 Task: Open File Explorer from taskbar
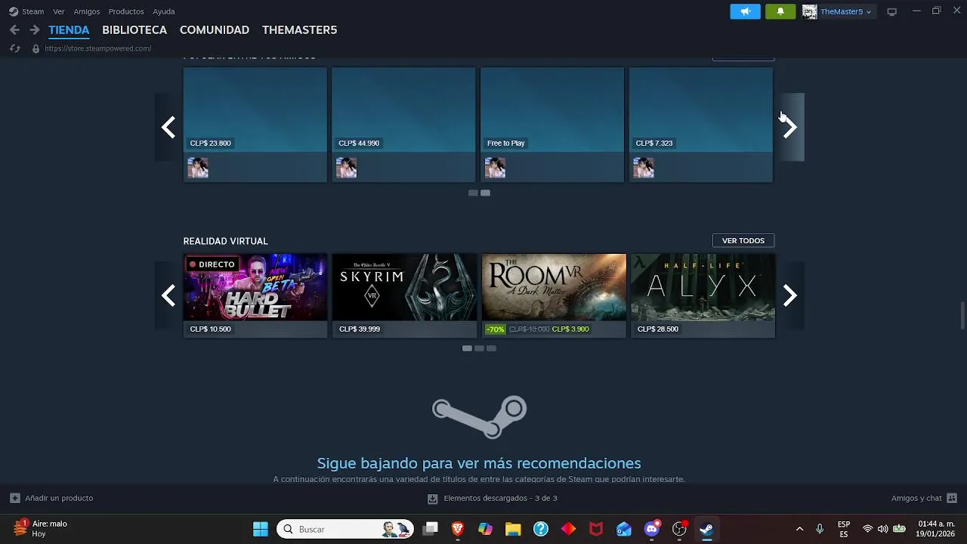(513, 529)
